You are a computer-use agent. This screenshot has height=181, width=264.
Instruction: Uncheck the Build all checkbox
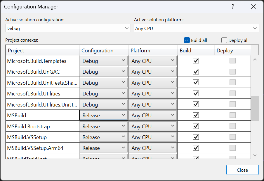[186, 40]
